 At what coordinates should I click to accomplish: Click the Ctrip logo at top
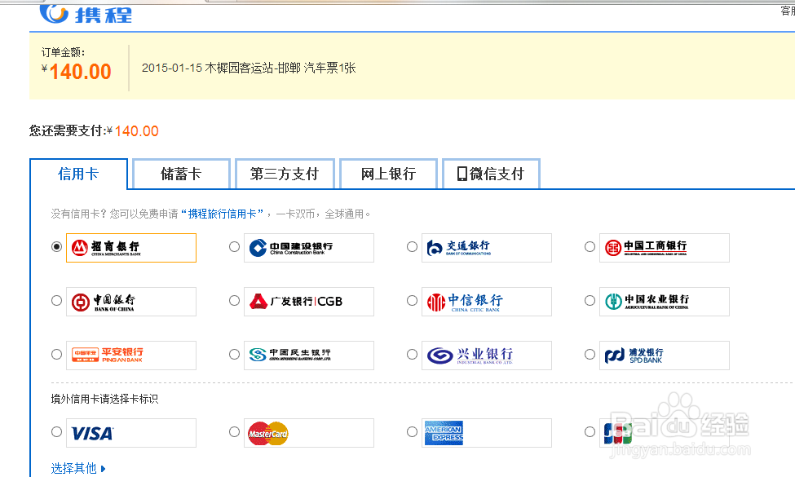86,14
